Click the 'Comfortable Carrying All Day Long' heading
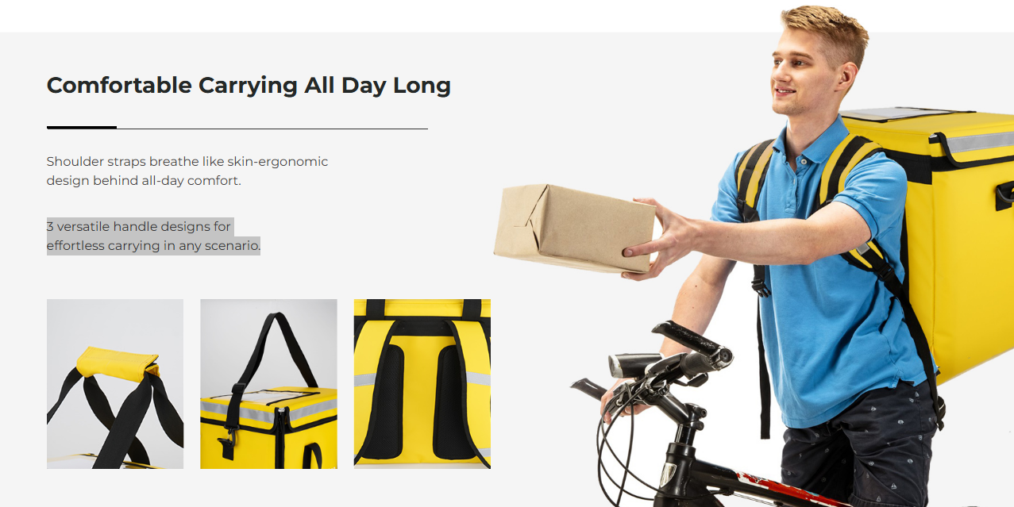1014x507 pixels. pos(249,86)
